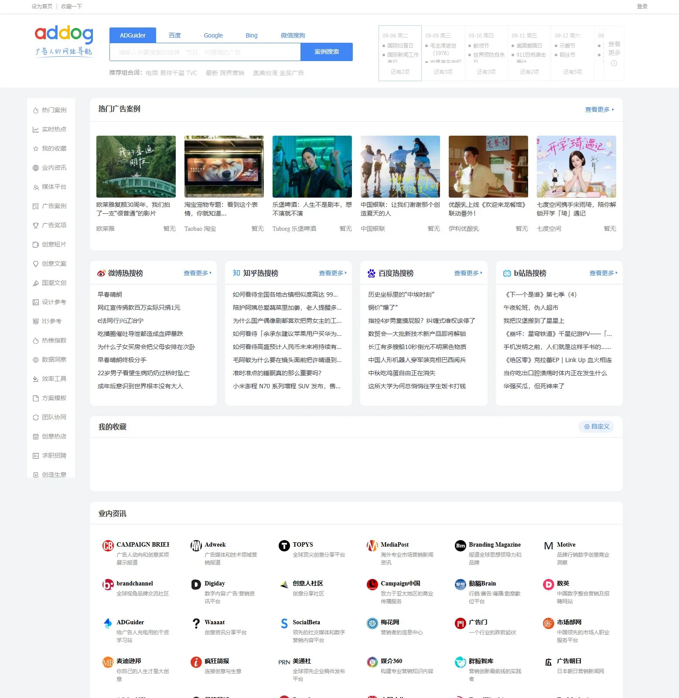The width and height of the screenshot is (679, 698).
Task: Click the 创意文案 lightbulb icon in sidebar
Action: pos(36,264)
